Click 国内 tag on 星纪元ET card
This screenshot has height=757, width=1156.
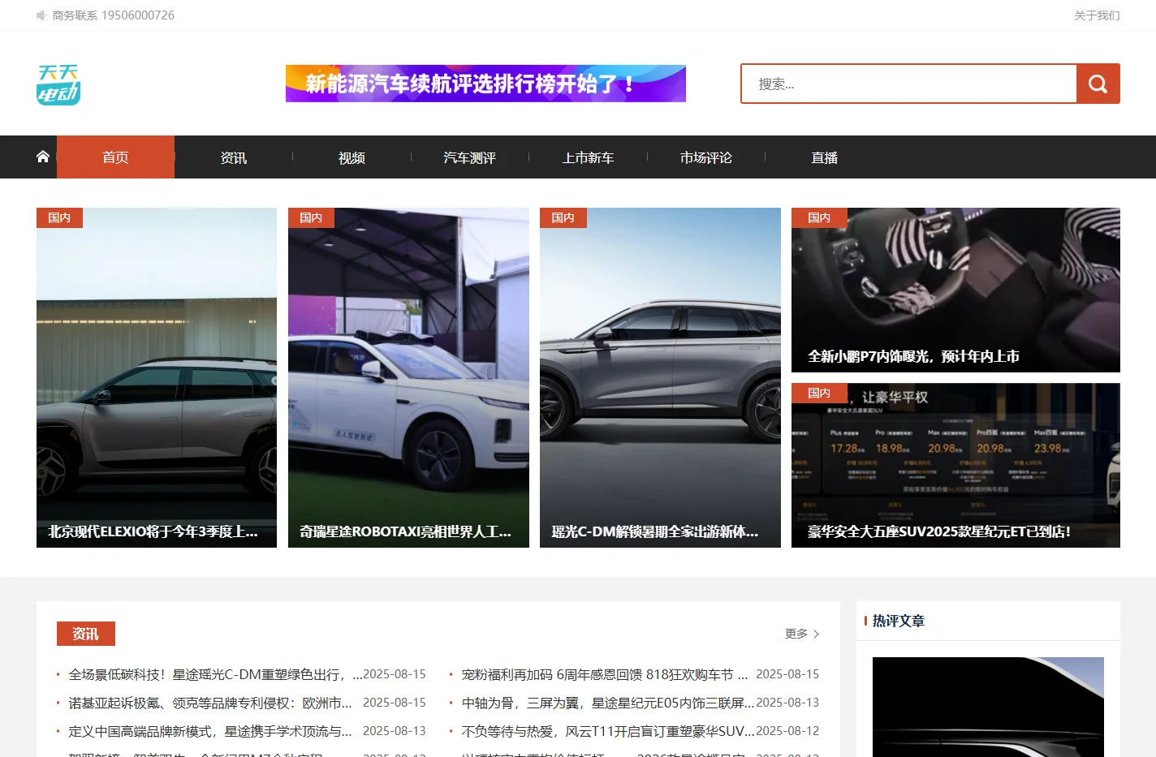coord(819,393)
